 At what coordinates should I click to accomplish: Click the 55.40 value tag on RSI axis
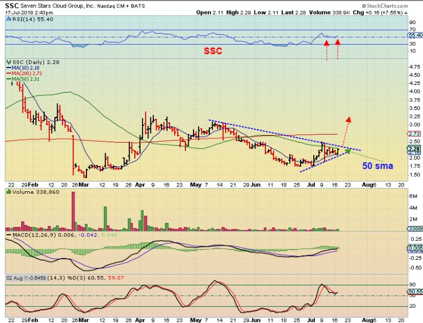415,35
